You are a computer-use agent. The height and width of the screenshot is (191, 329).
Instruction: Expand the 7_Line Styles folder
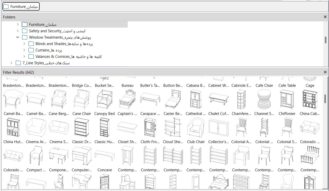click(x=11, y=63)
